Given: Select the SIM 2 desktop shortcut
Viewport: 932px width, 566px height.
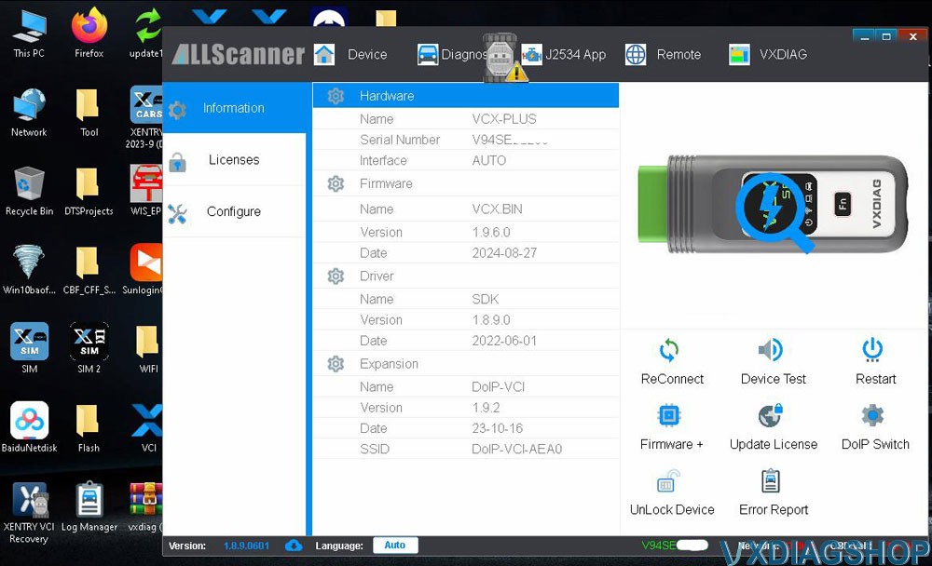Looking at the screenshot, I should click(x=89, y=348).
